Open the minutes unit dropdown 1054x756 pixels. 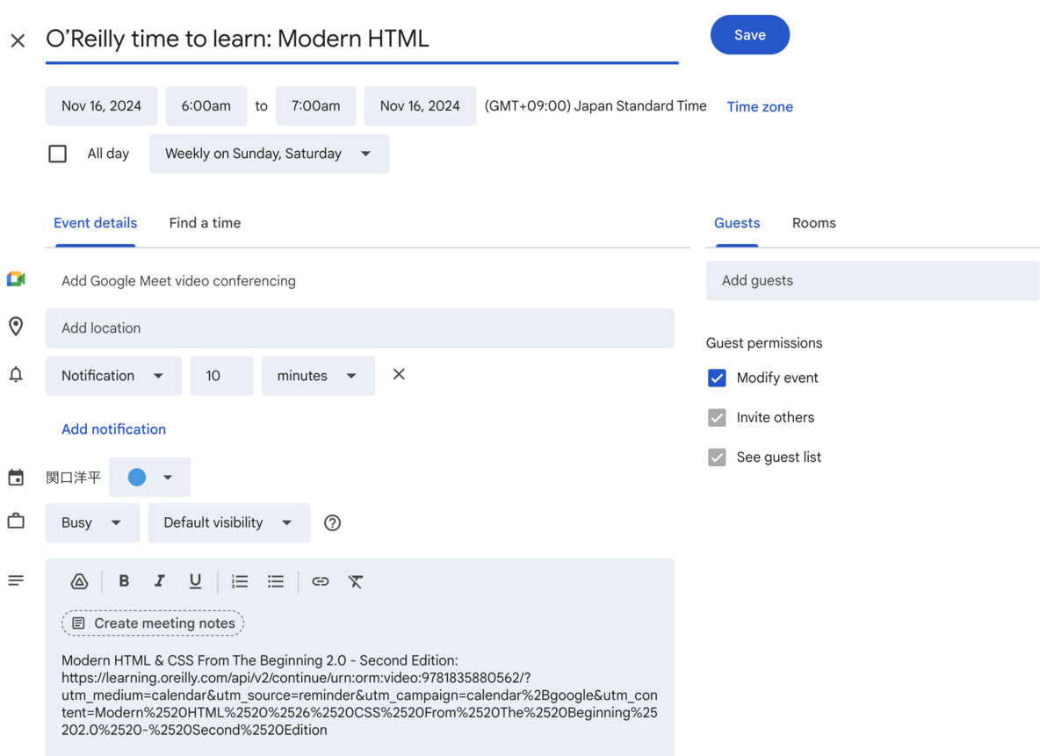pyautogui.click(x=318, y=376)
